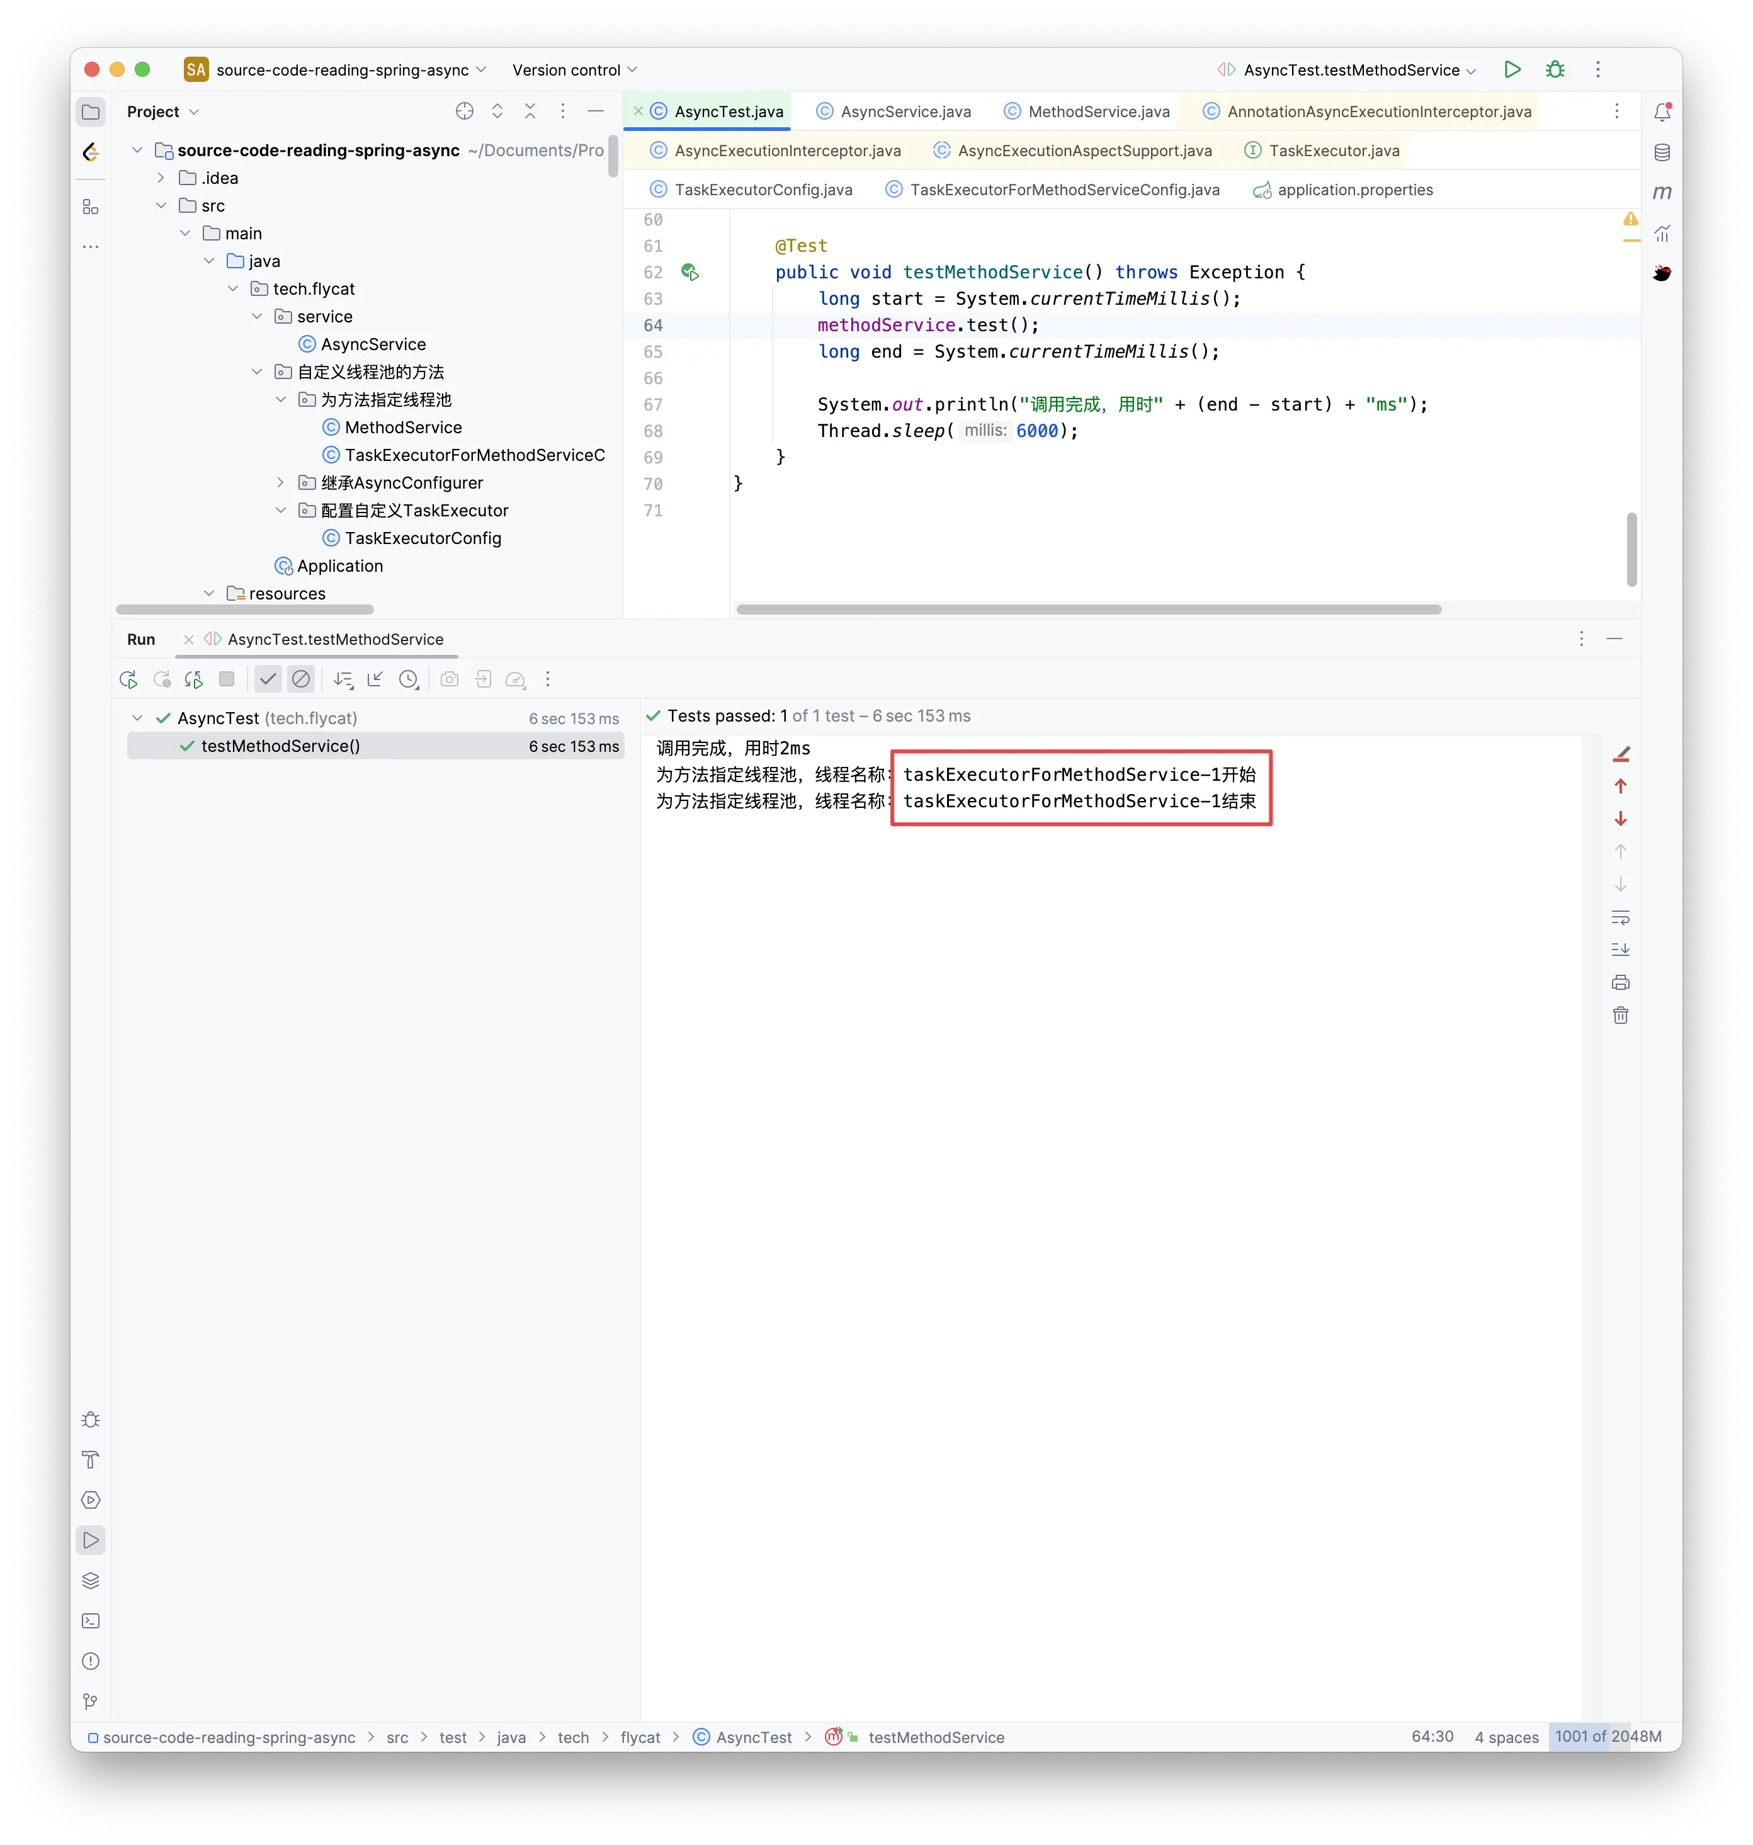This screenshot has height=1845, width=1753.
Task: Toggle Show Ignored tests button
Action: [301, 679]
